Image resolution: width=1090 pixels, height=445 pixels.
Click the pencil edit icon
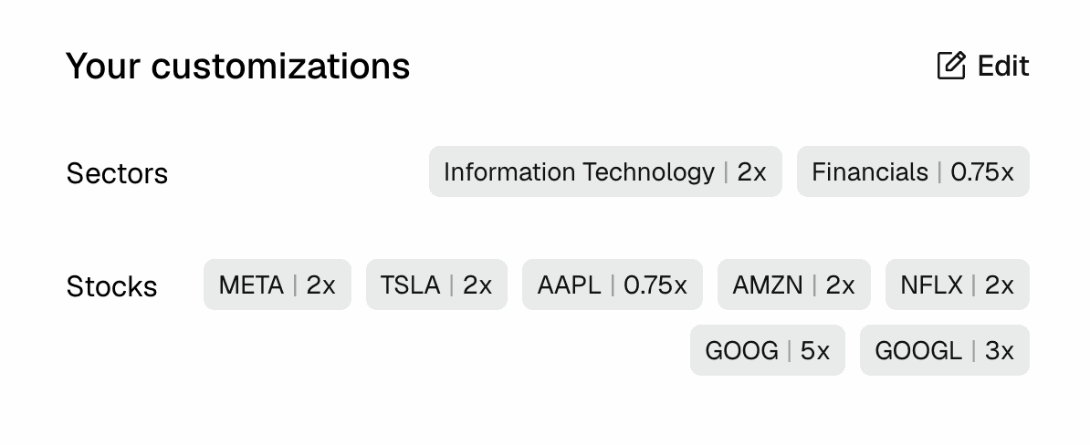coord(951,66)
